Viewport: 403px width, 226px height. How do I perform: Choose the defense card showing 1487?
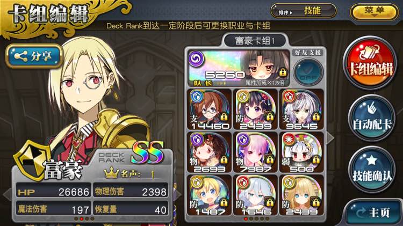[x=210, y=195]
